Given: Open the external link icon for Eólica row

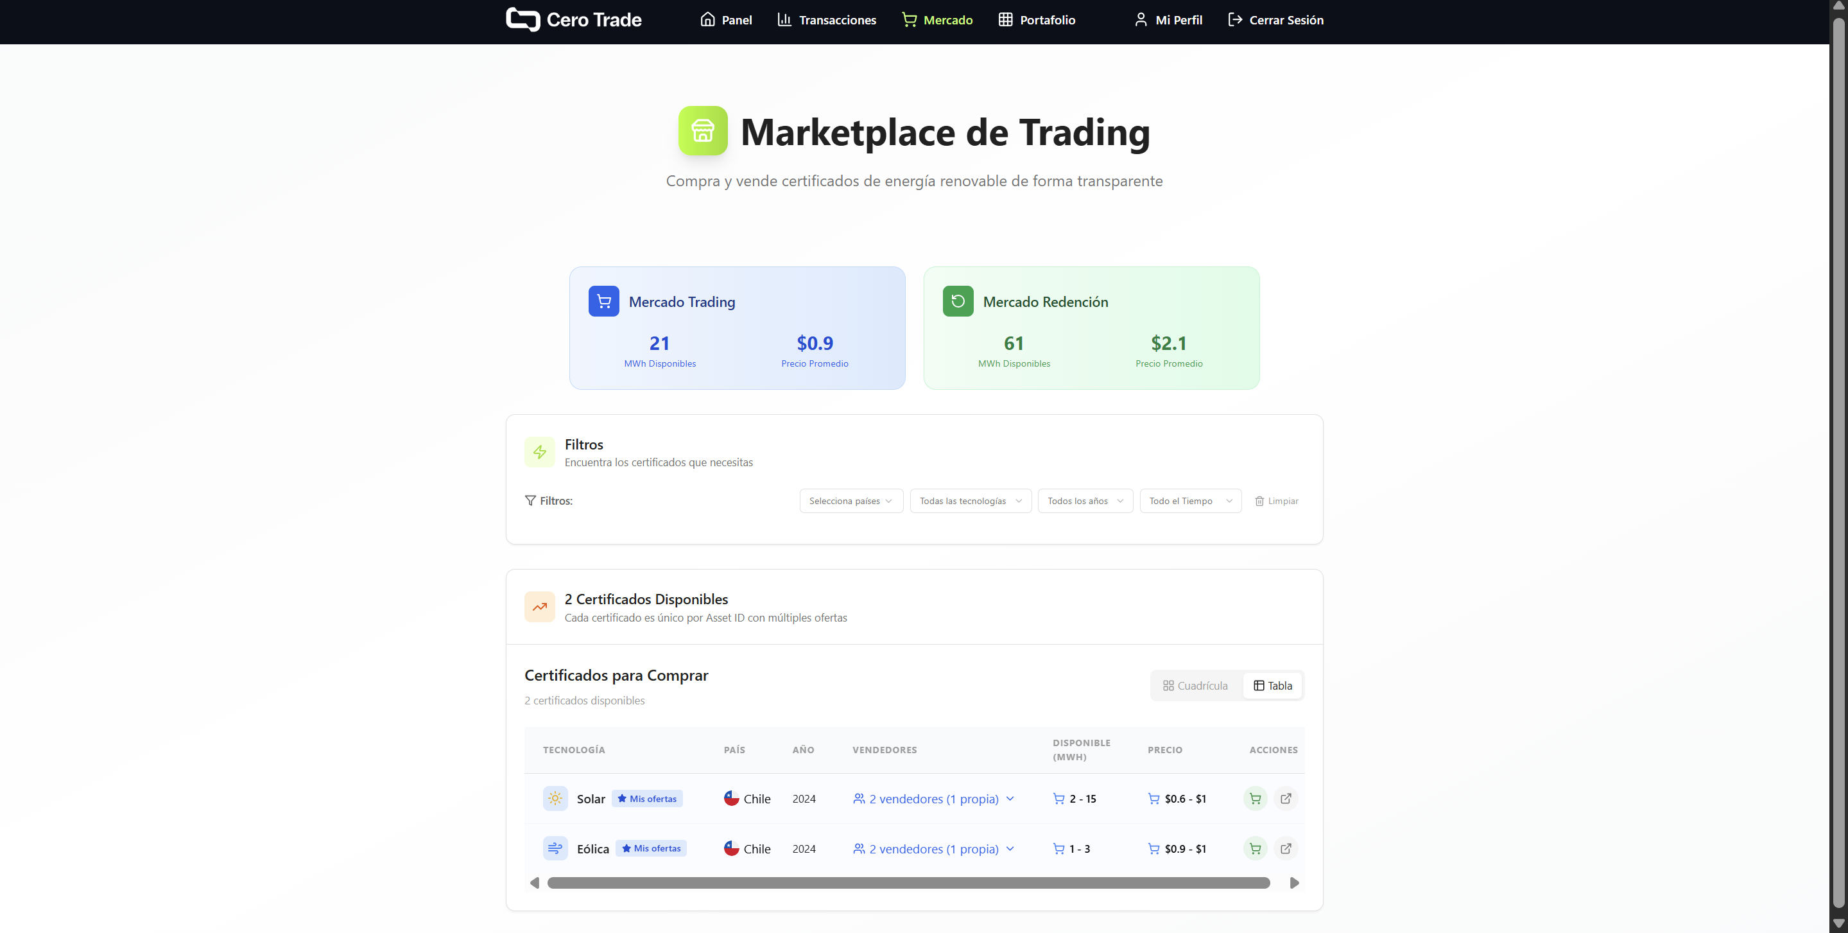Looking at the screenshot, I should pos(1286,848).
